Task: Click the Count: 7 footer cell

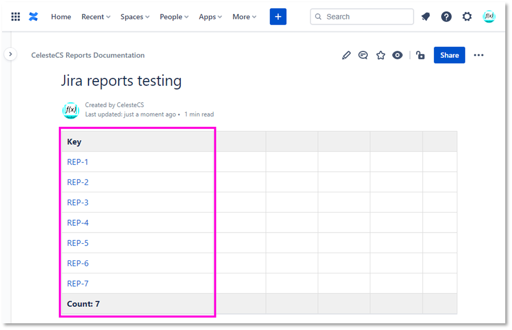Action: click(x=137, y=304)
